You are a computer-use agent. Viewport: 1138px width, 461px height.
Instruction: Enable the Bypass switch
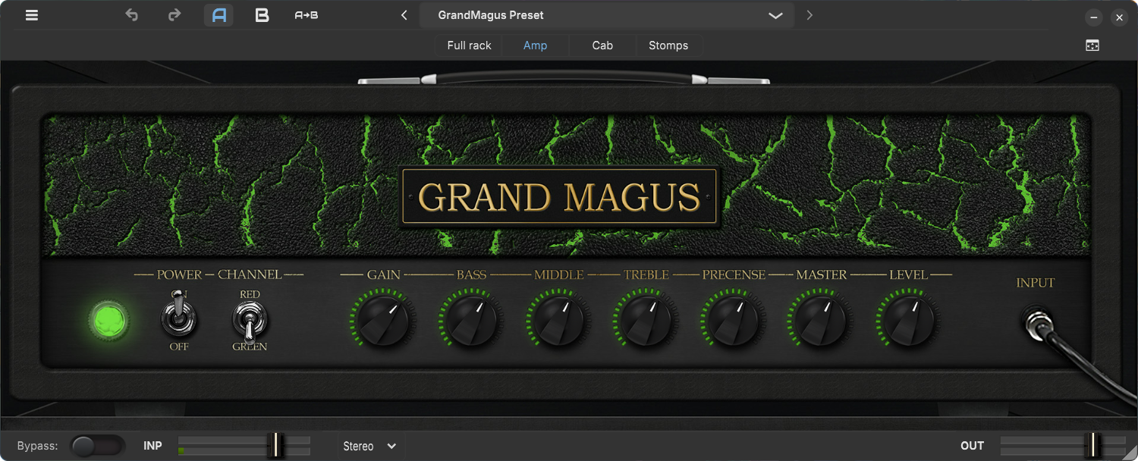(x=98, y=446)
